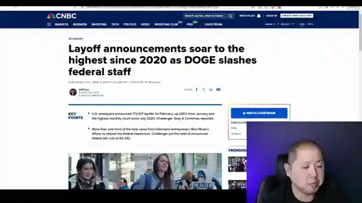Open the Livestream menu item
This screenshot has height=203, width=362.
[213, 24]
